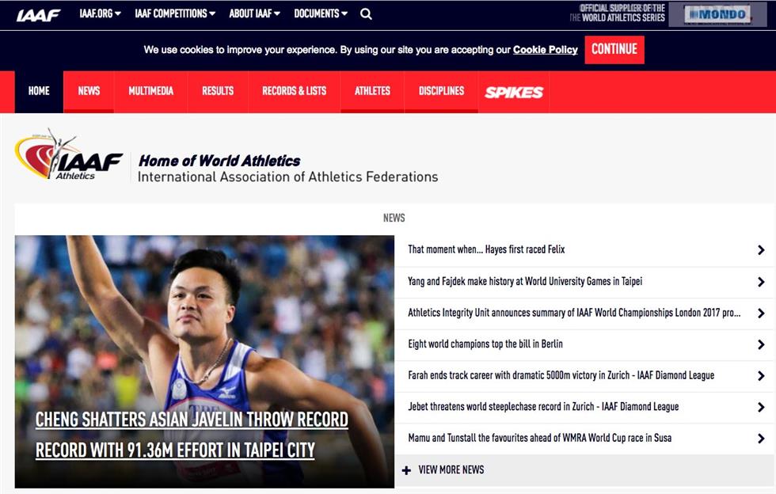Viewport: 776px width, 494px height.
Task: Open the Cookie Policy link
Action: (545, 50)
